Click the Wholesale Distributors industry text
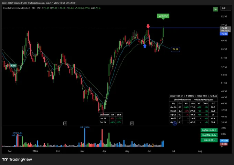This screenshot has height=165, width=234. pyautogui.click(x=204, y=100)
